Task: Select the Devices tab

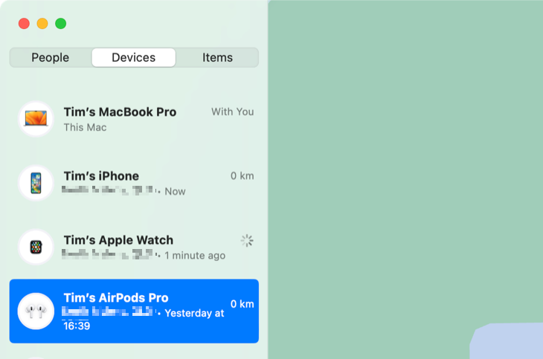Action: [x=134, y=57]
